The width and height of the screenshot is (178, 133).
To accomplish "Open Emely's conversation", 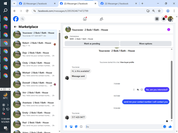I will tap(35, 114).
